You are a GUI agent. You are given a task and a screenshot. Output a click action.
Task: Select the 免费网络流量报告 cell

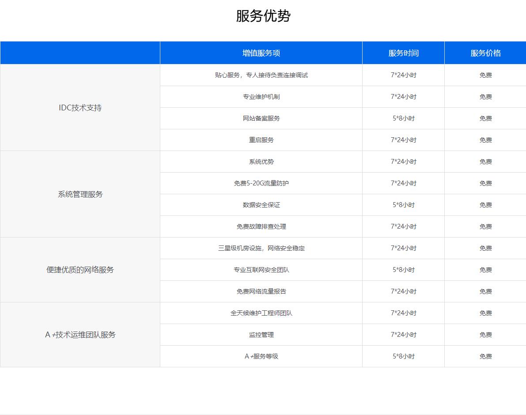coord(261,291)
